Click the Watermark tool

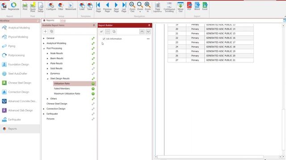(71, 6)
